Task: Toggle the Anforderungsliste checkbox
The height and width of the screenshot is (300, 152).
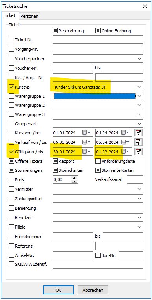Action: pyautogui.click(x=98, y=161)
